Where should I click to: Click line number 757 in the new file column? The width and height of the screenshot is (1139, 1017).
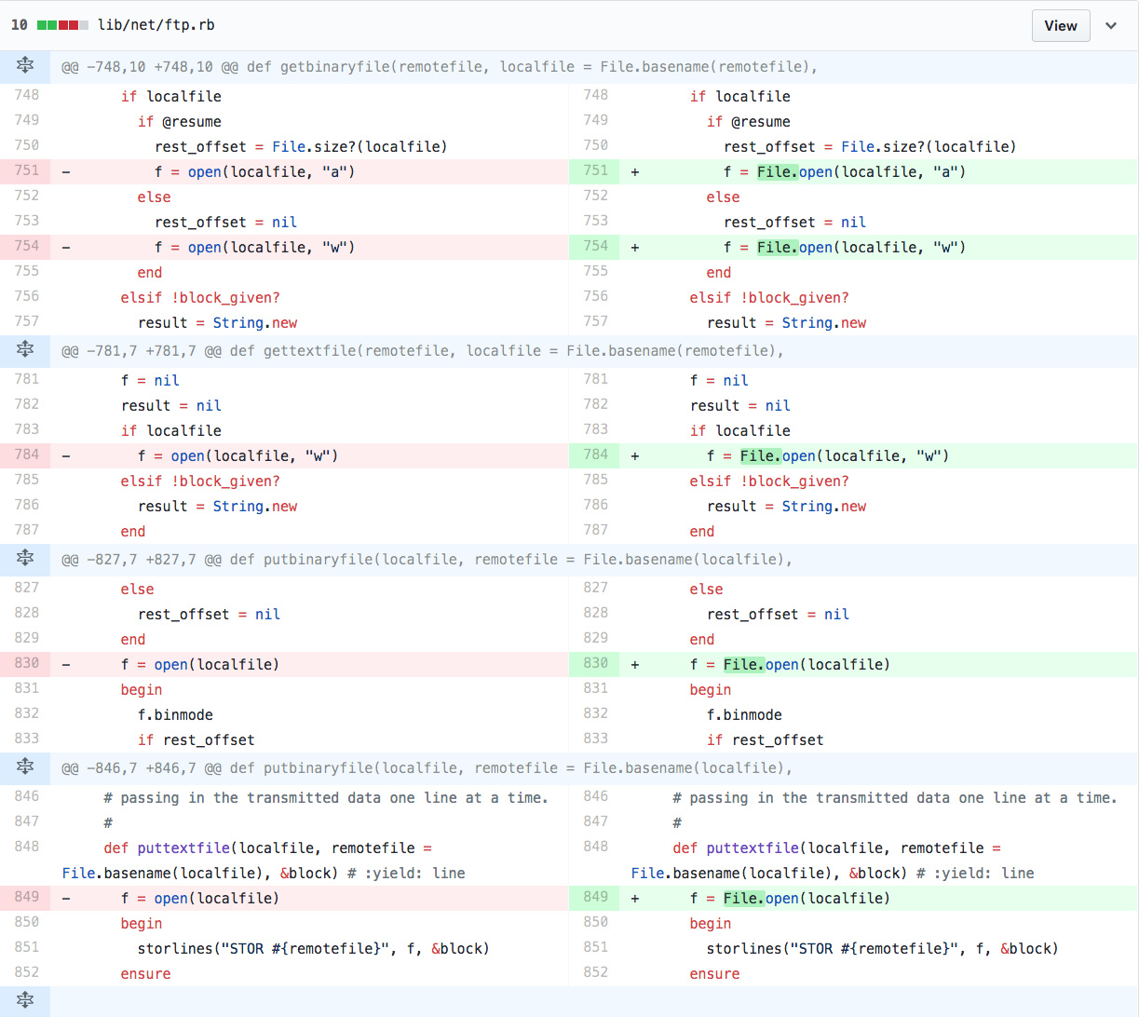click(595, 321)
